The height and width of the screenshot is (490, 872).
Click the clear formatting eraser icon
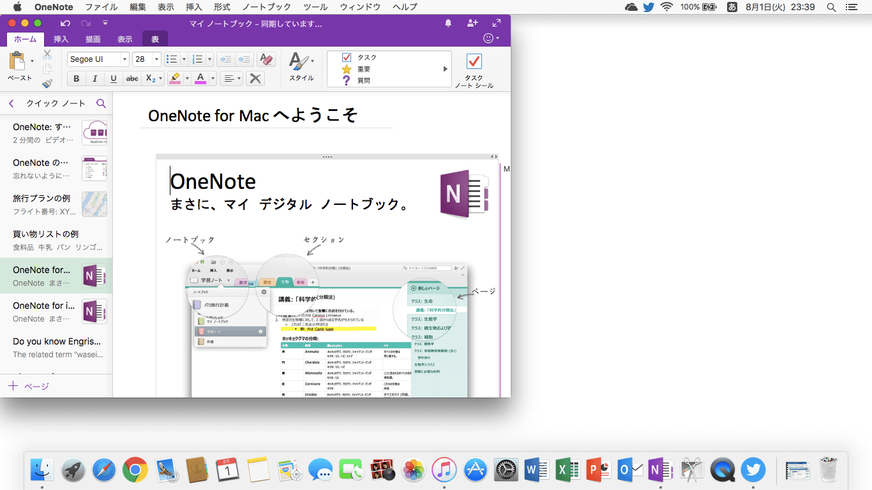pyautogui.click(x=266, y=59)
